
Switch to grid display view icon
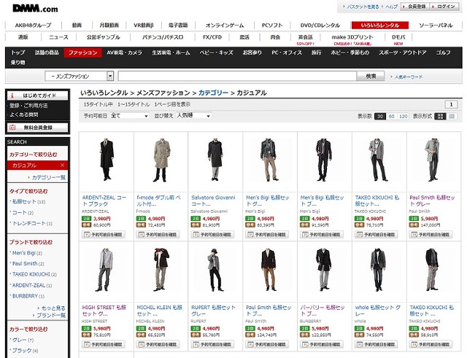click(x=440, y=117)
